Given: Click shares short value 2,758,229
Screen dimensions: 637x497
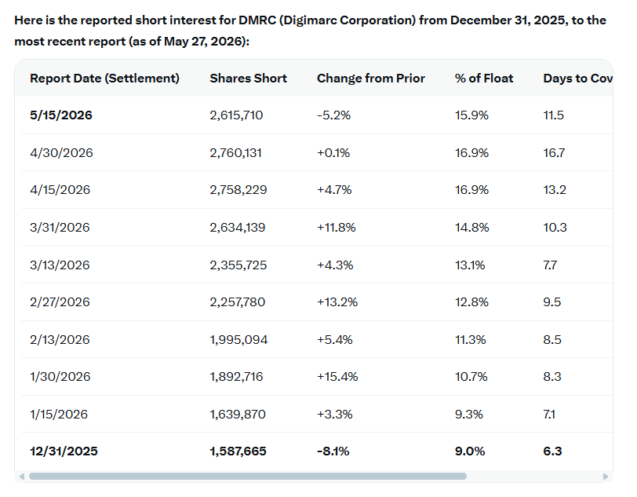Looking at the screenshot, I should click(x=238, y=189).
